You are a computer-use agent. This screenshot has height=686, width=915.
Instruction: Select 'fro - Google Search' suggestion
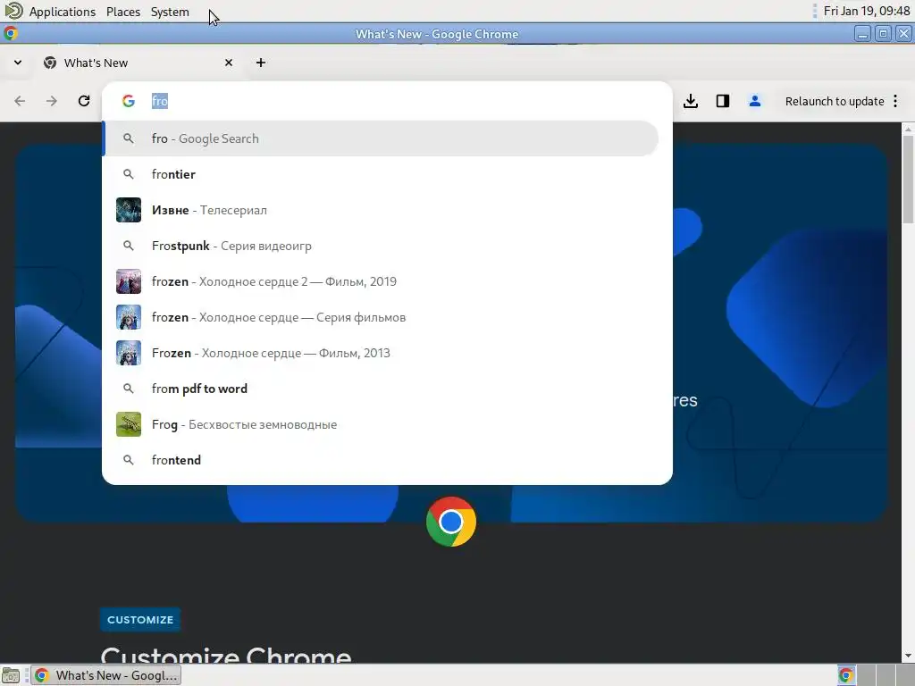pos(381,138)
